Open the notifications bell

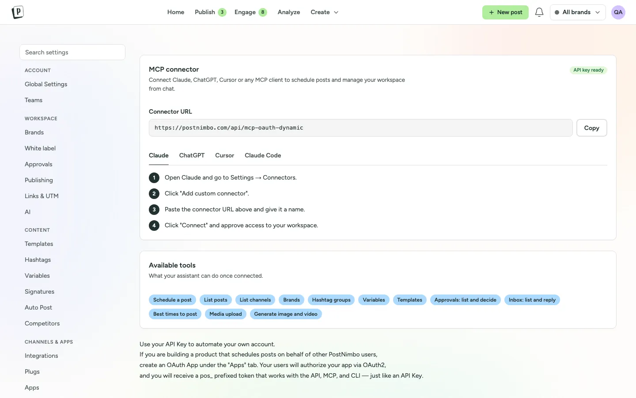coord(539,12)
